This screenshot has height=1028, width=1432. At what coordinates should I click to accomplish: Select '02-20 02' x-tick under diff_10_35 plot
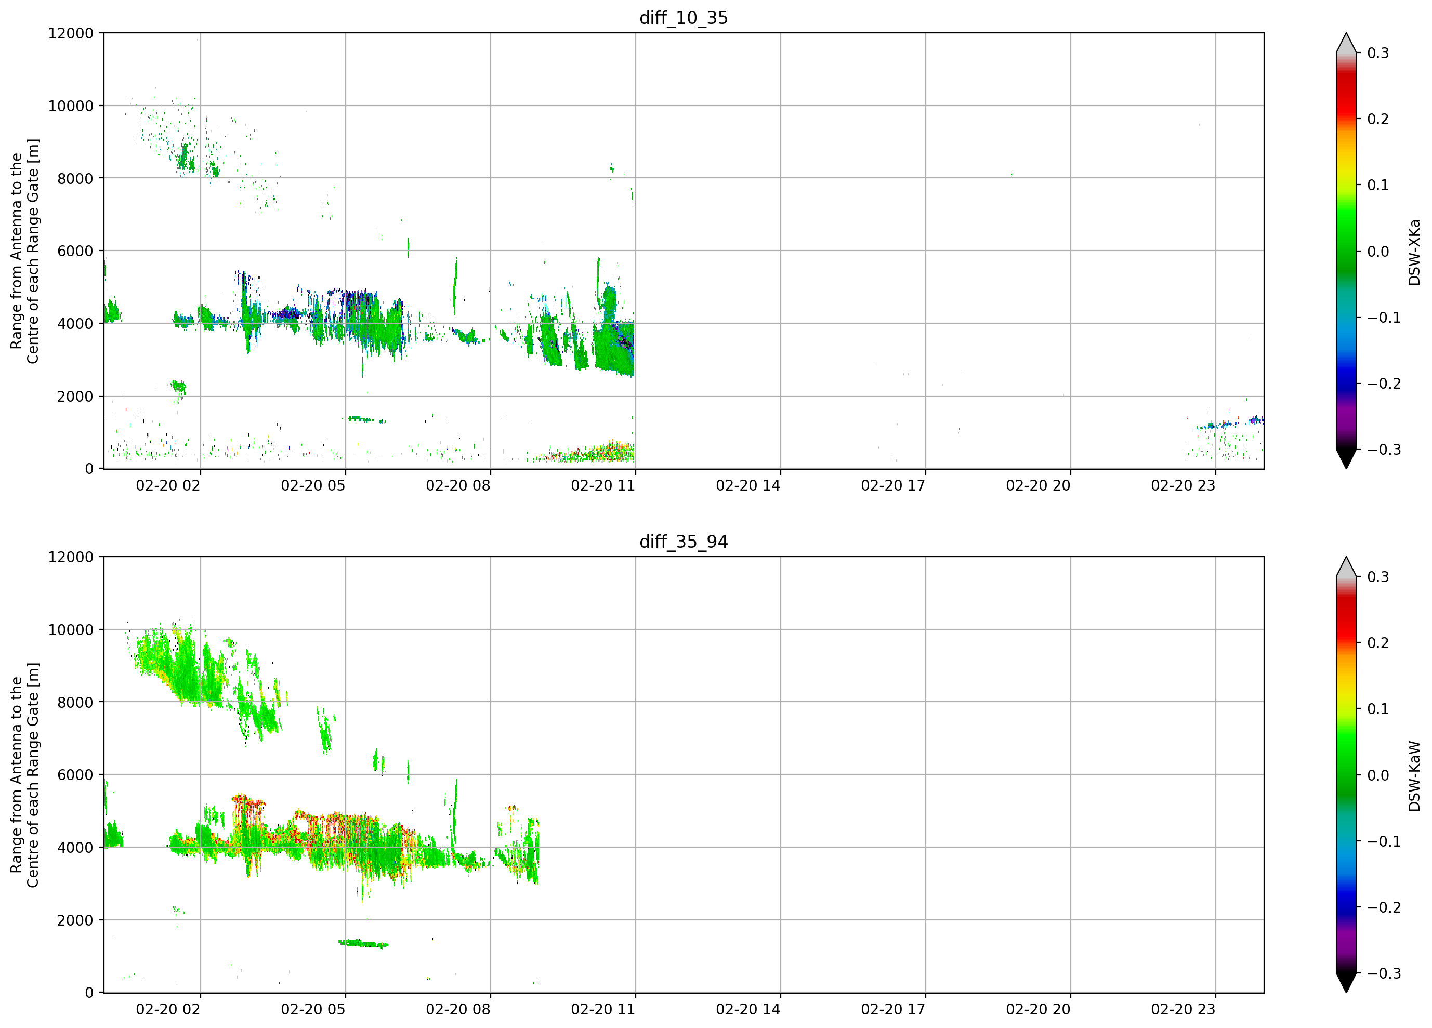pos(168,485)
